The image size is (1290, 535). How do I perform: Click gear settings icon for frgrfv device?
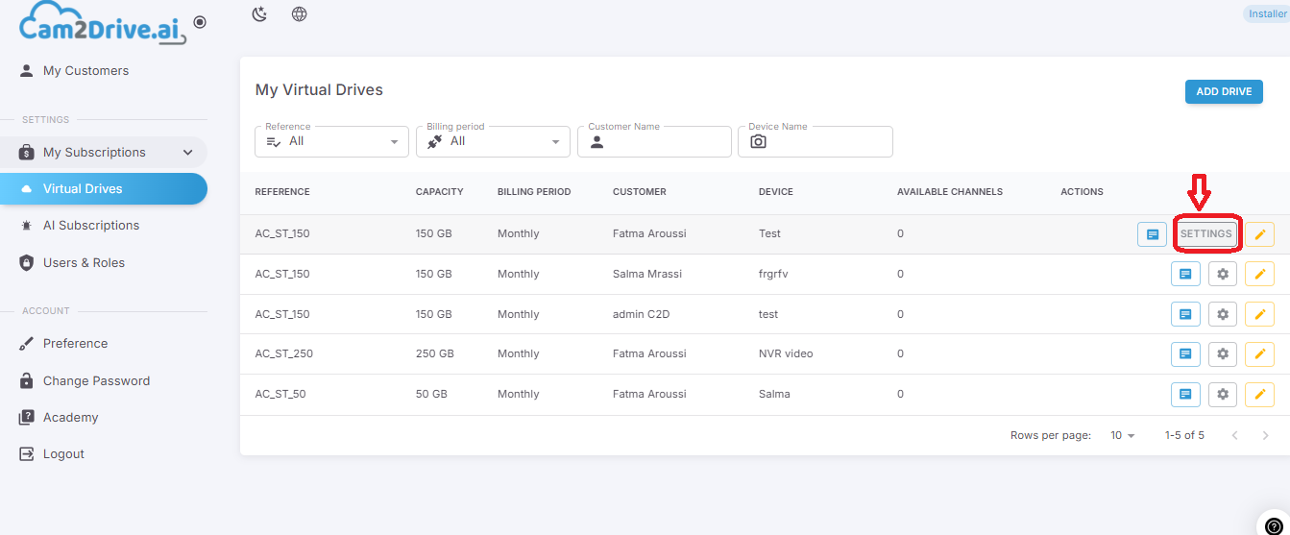1223,274
